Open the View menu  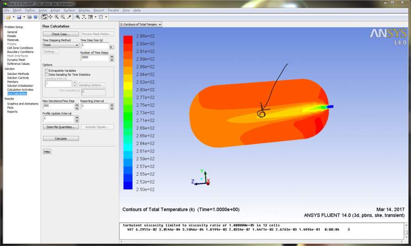coord(126,10)
